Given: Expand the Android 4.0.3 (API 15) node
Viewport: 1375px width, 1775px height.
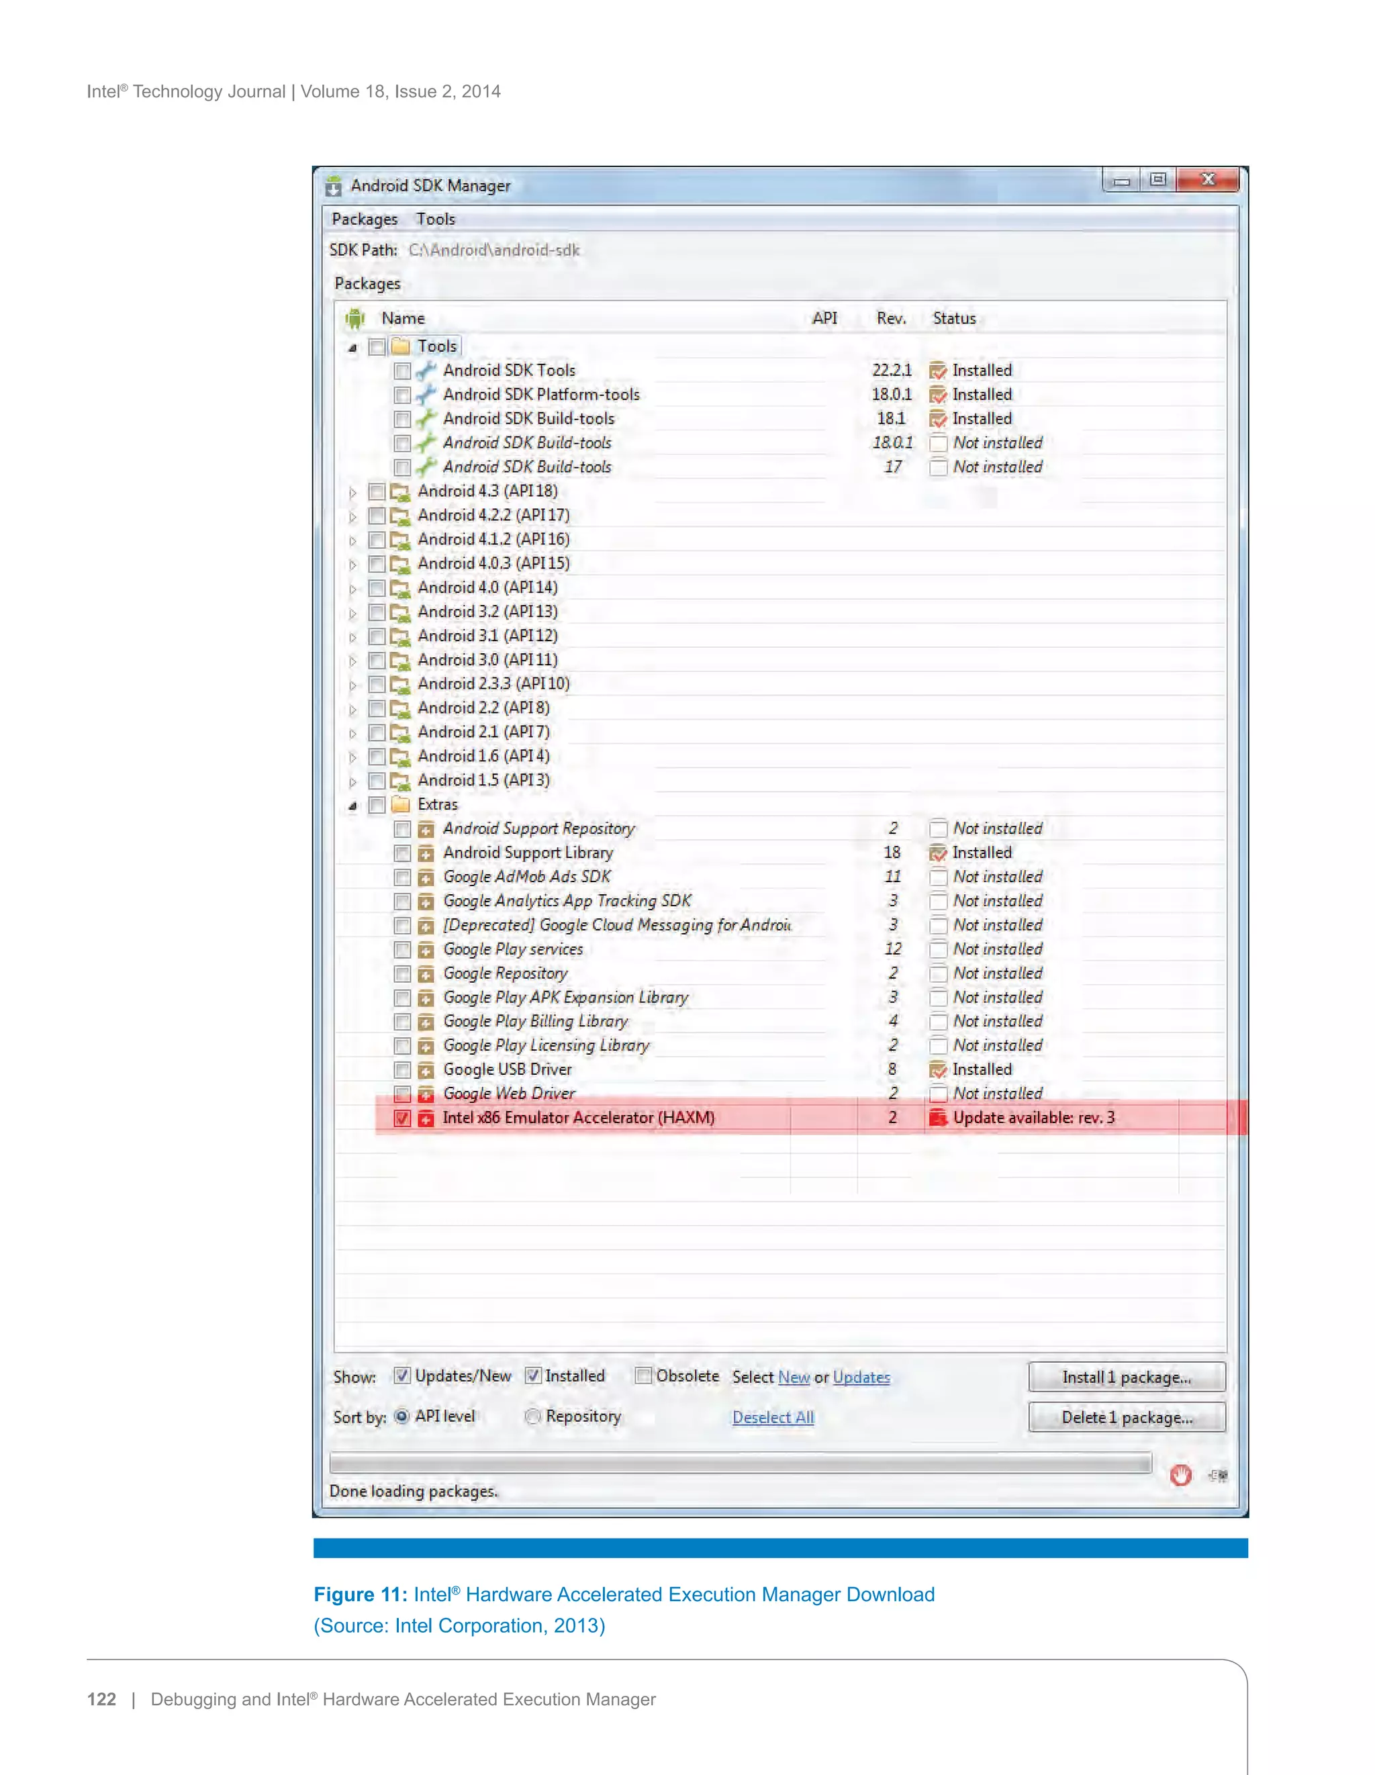Looking at the screenshot, I should coord(352,565).
